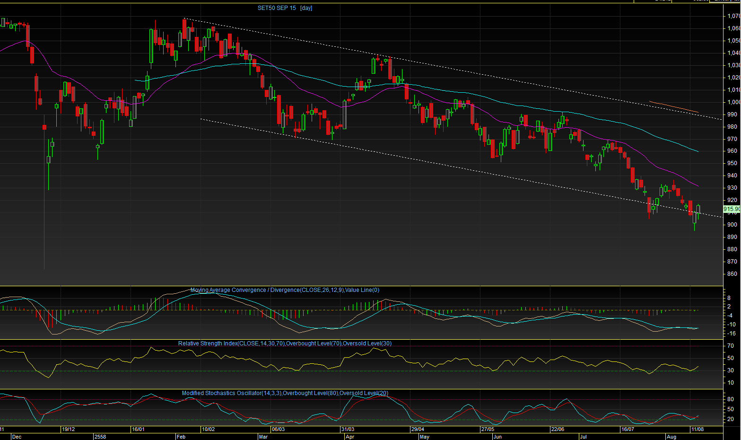Click the 1,000 price axis label
The image size is (741, 440).
[734, 102]
